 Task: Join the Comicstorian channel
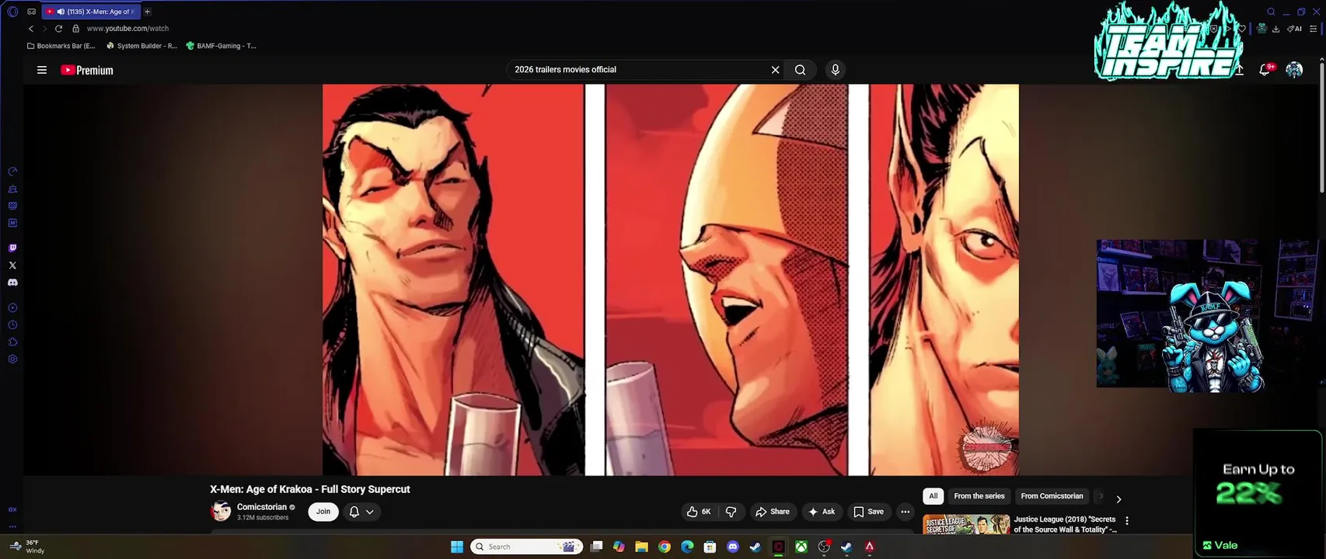click(323, 512)
